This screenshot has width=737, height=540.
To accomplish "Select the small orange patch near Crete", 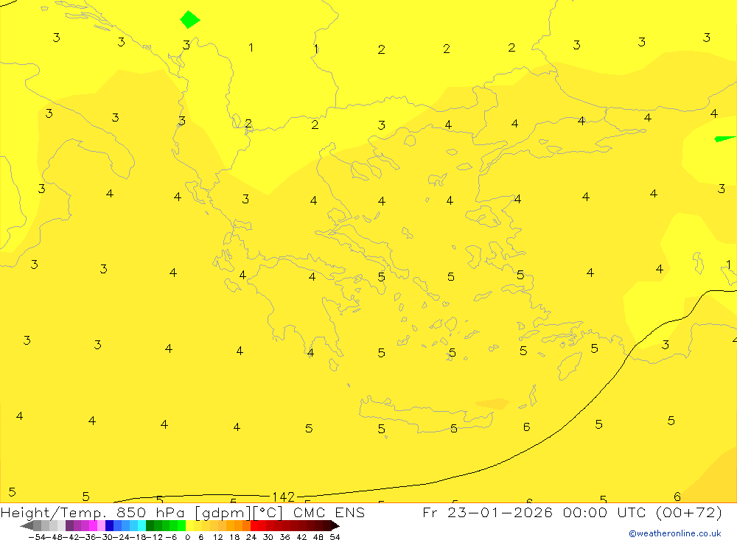I will pyautogui.click(x=492, y=403).
